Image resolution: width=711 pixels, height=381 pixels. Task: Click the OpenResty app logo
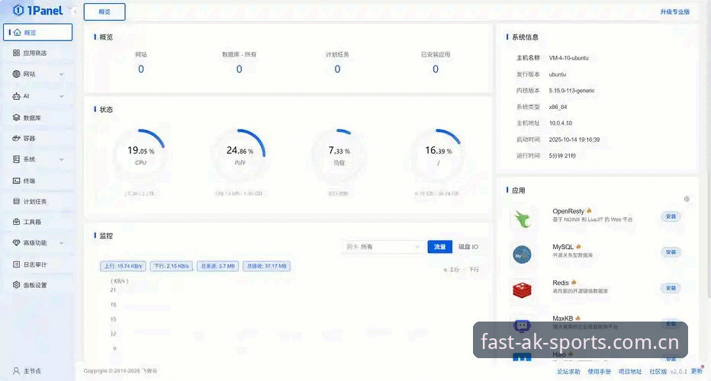(522, 219)
